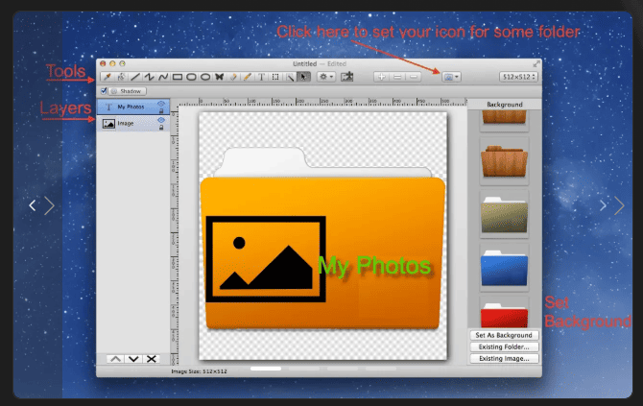The image size is (643, 406).
Task: Delete layer with the X button
Action: coord(152,359)
